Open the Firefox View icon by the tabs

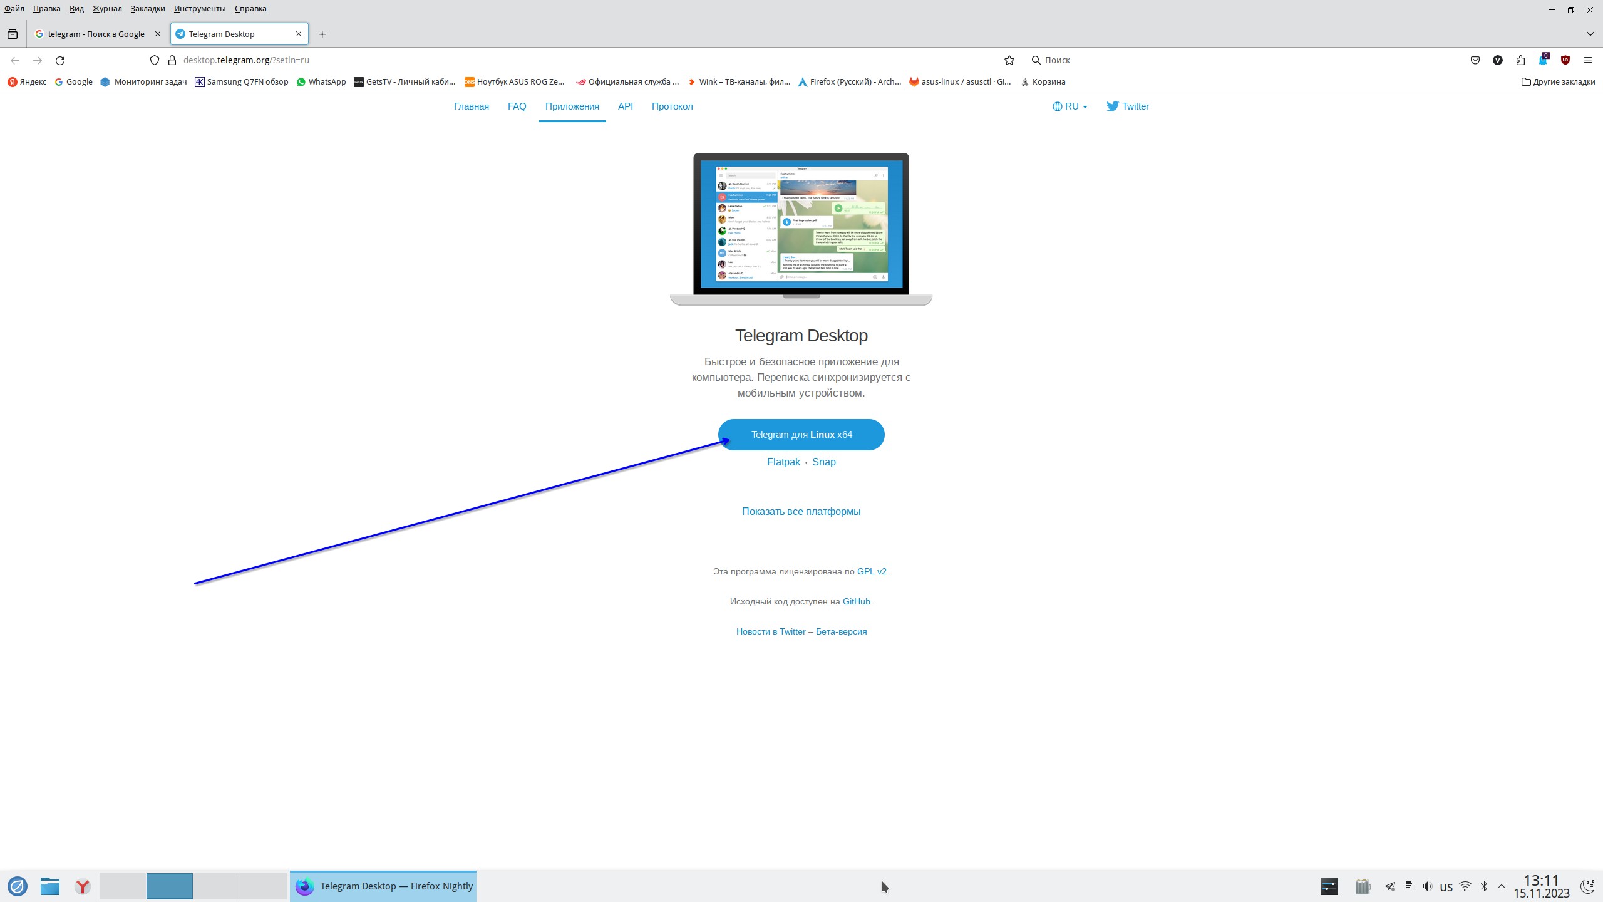click(13, 34)
